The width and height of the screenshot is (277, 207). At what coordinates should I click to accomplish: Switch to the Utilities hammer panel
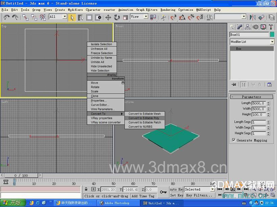271,27
